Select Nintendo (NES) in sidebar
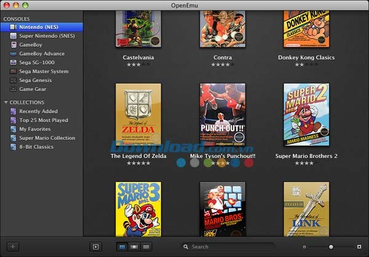Image resolution: width=369 pixels, height=257 pixels. [x=42, y=27]
